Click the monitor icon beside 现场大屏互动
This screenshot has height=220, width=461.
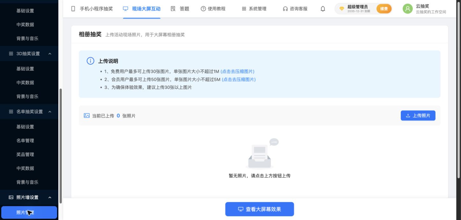[126, 9]
